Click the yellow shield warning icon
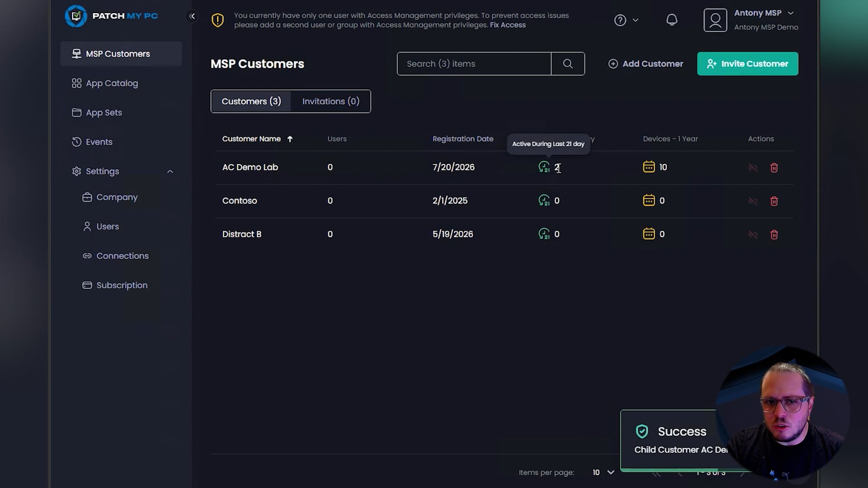The height and width of the screenshot is (488, 868). pos(217,20)
